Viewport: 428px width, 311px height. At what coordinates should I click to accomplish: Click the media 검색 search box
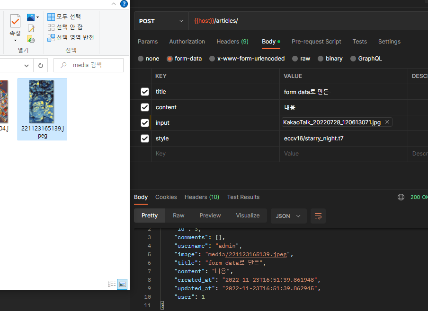click(89, 65)
